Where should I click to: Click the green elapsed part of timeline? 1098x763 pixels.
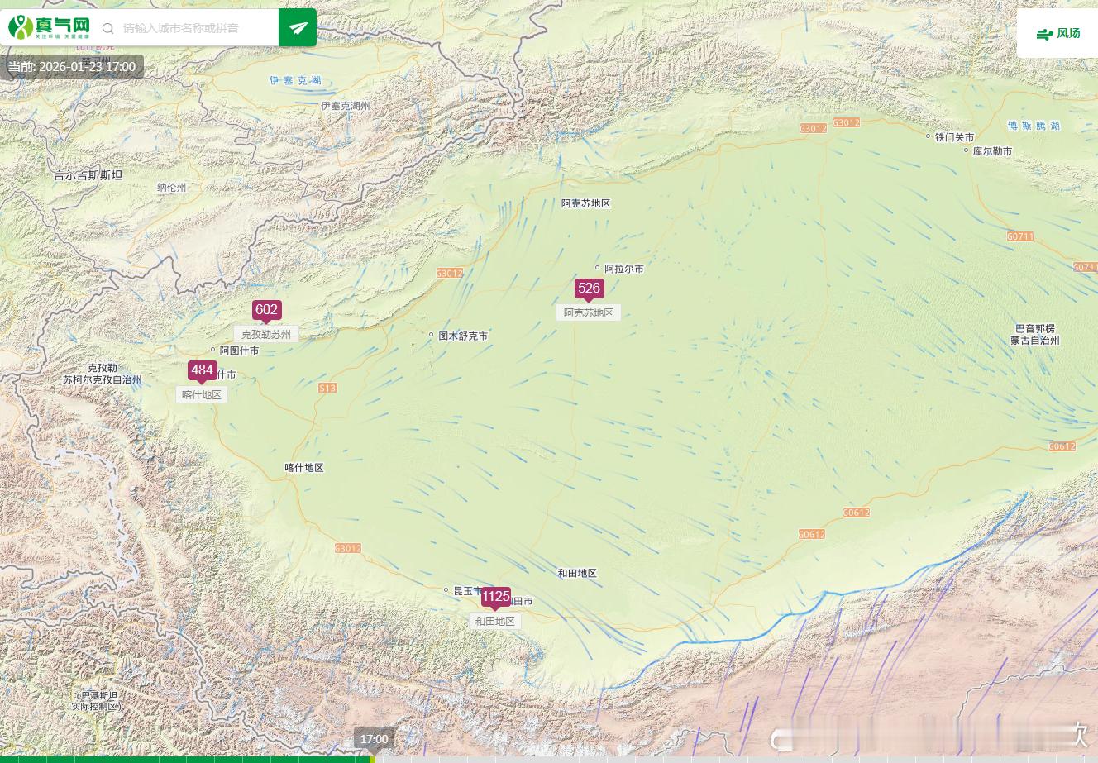click(x=185, y=759)
